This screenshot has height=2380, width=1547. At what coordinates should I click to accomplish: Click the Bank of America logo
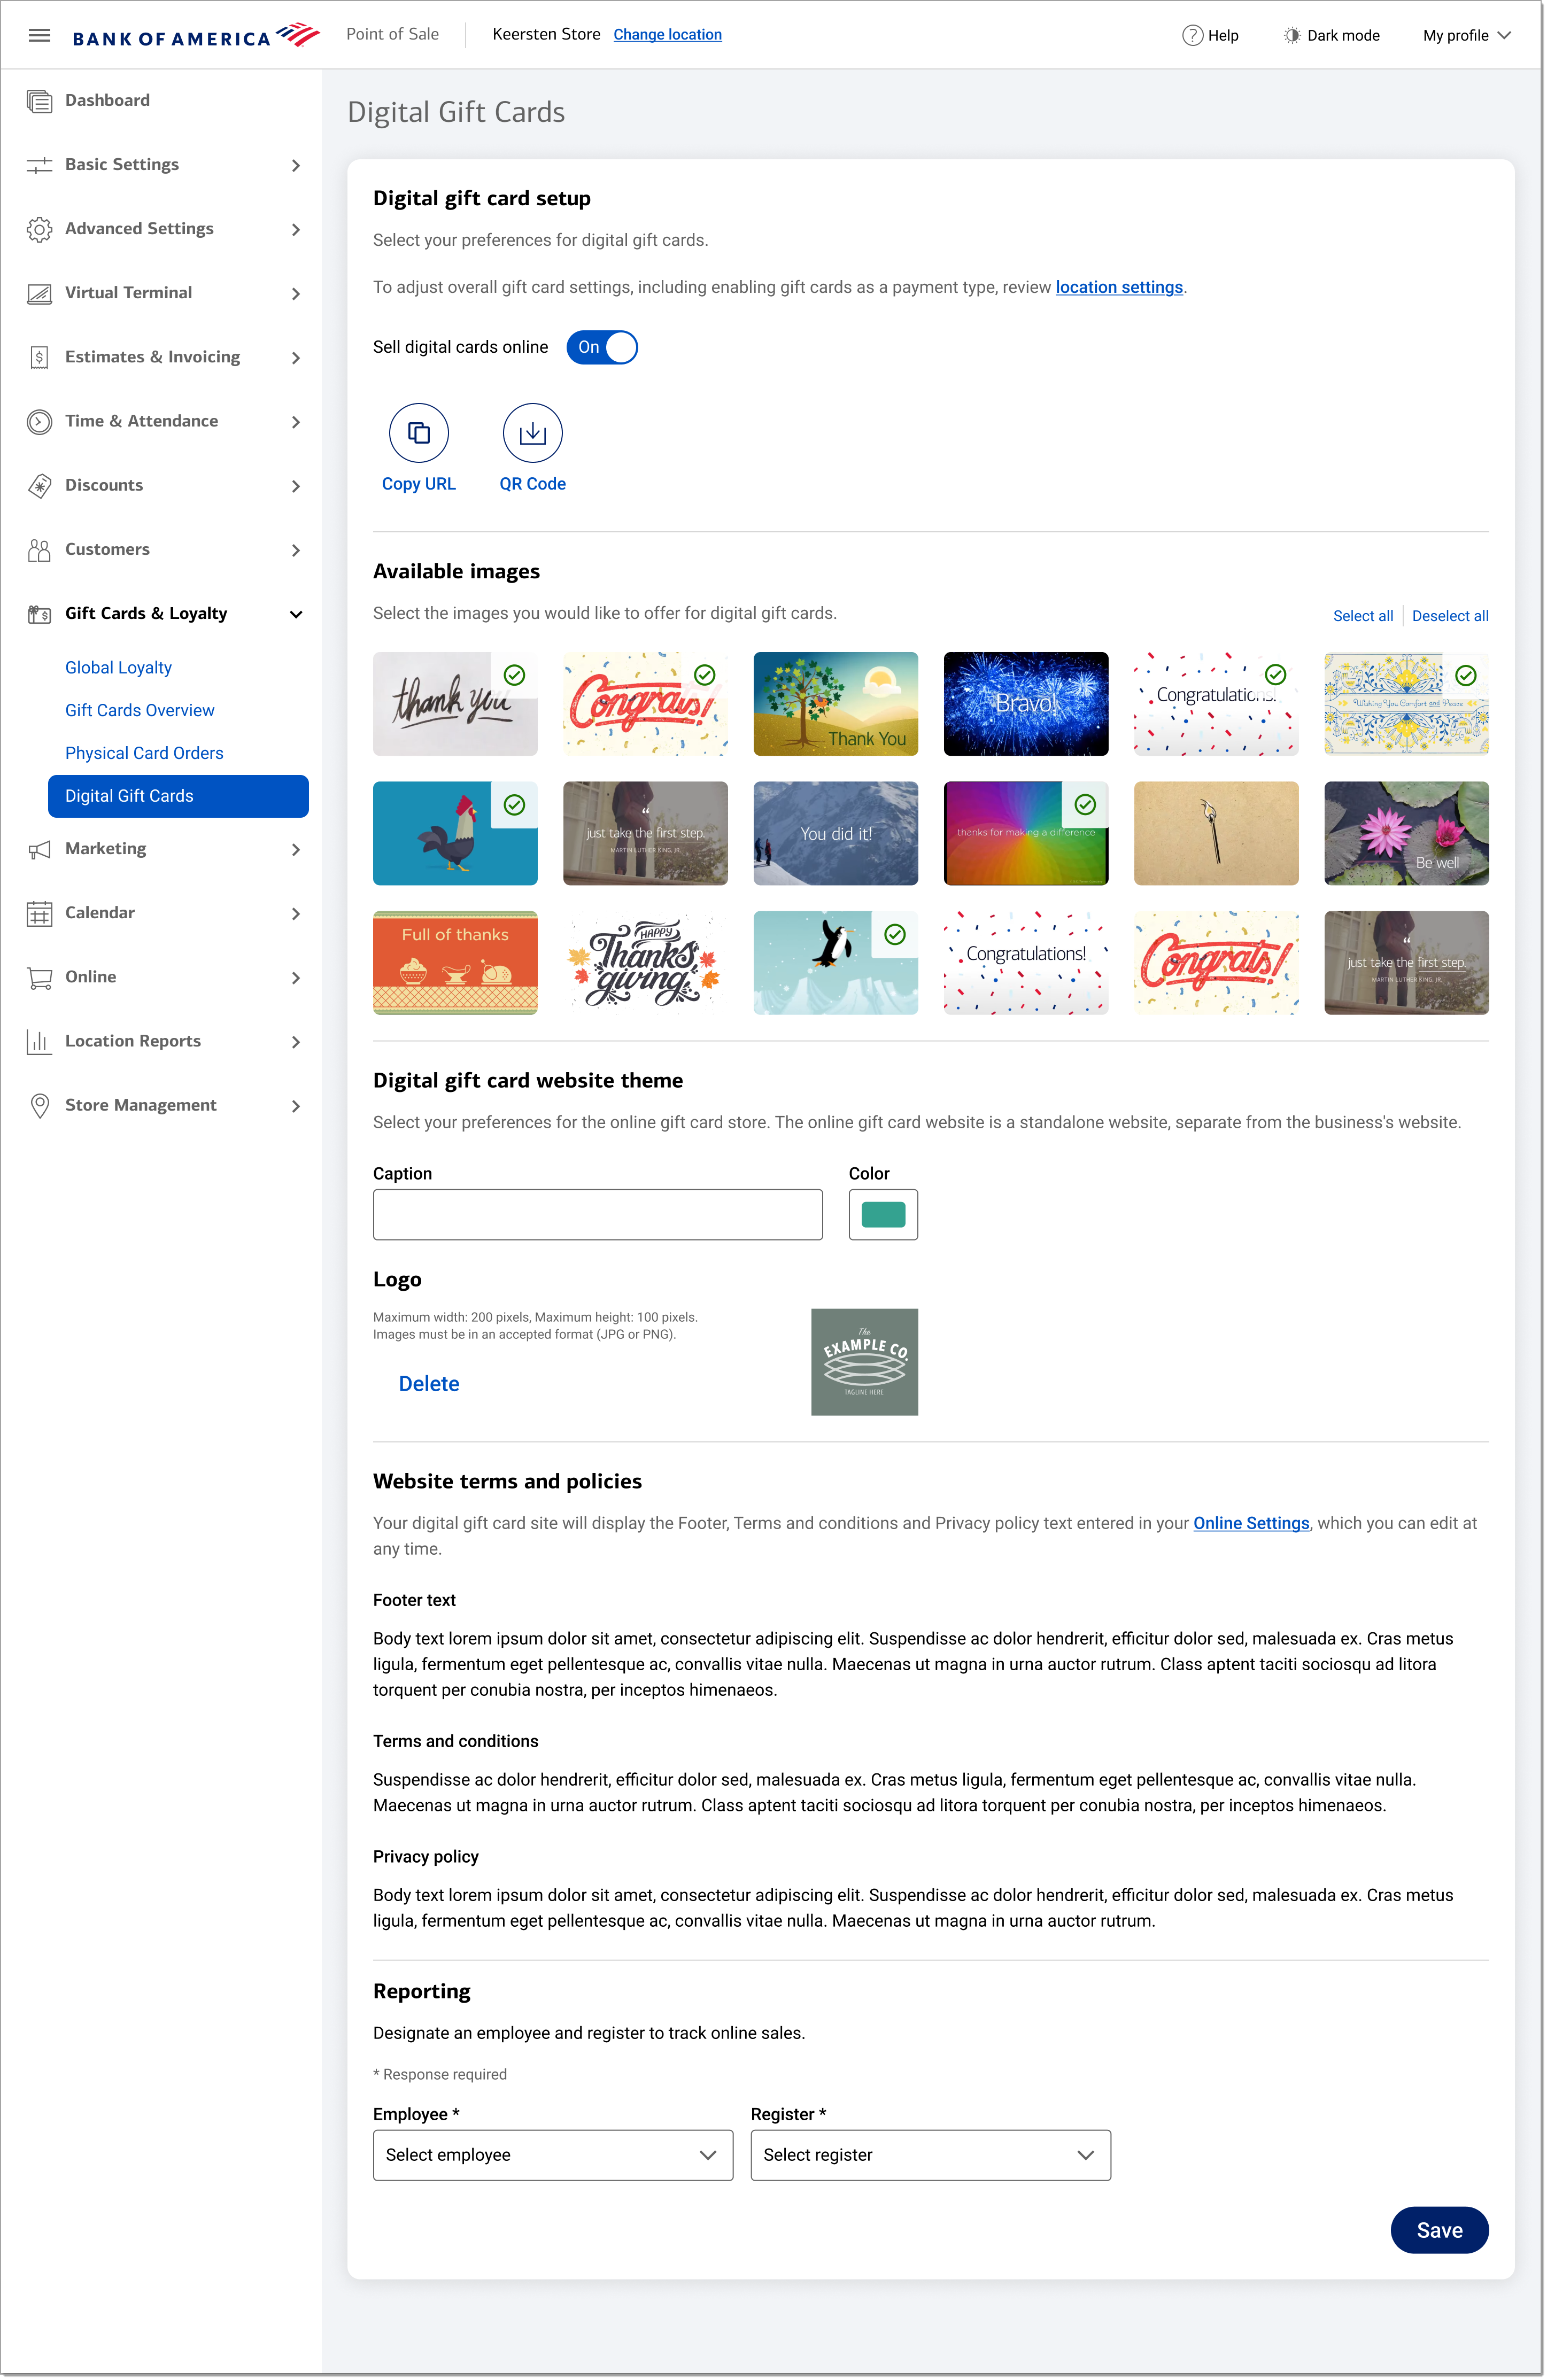[x=196, y=36]
